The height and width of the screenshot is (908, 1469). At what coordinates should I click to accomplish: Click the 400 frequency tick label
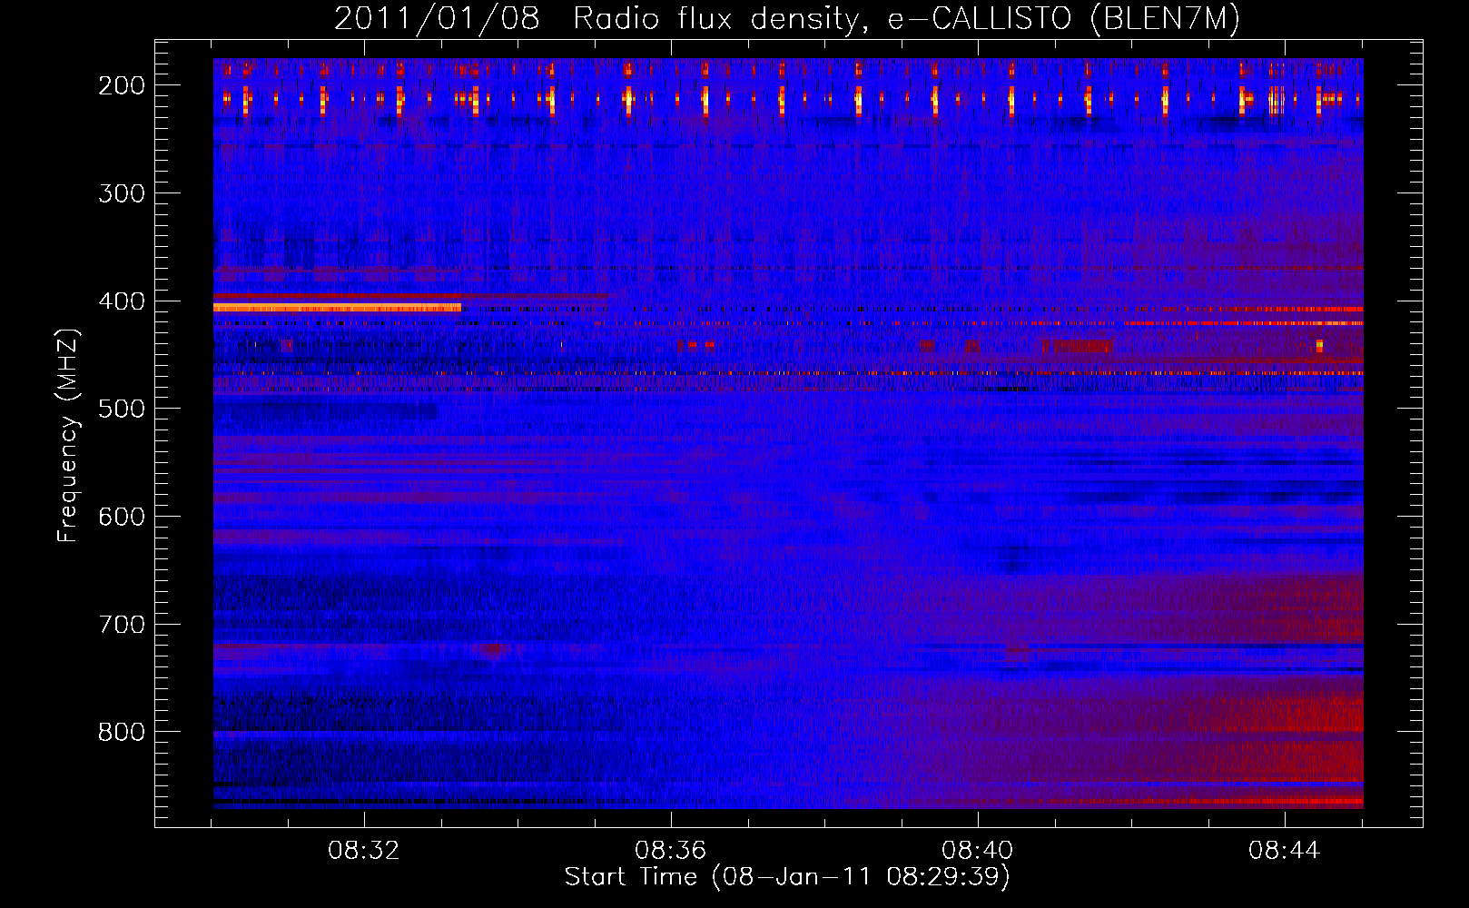122,301
